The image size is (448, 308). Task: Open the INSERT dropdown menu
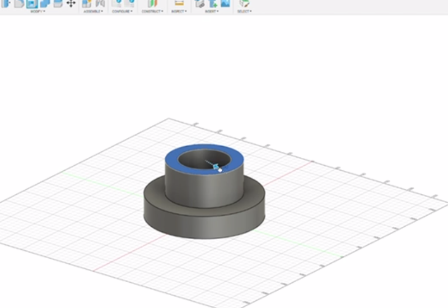pos(212,11)
